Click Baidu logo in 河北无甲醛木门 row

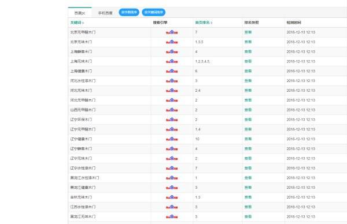(172, 100)
